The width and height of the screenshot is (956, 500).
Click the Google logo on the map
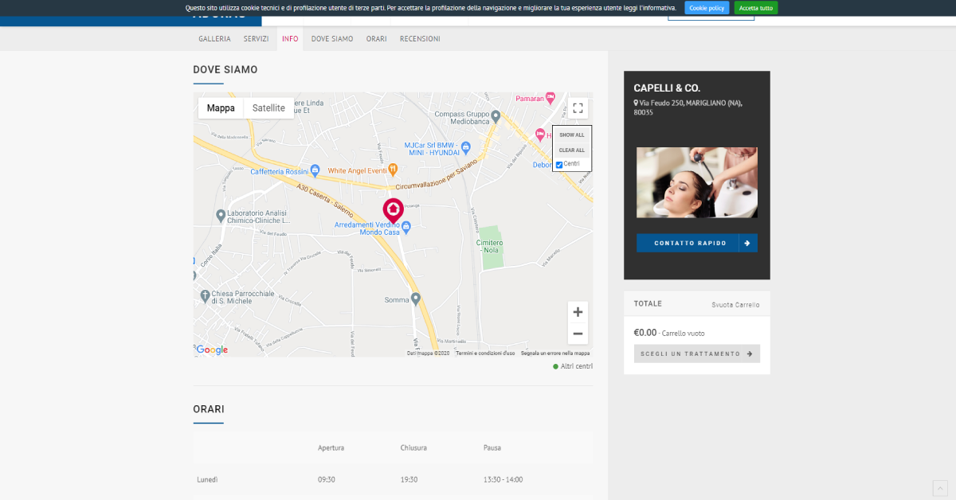pyautogui.click(x=212, y=350)
